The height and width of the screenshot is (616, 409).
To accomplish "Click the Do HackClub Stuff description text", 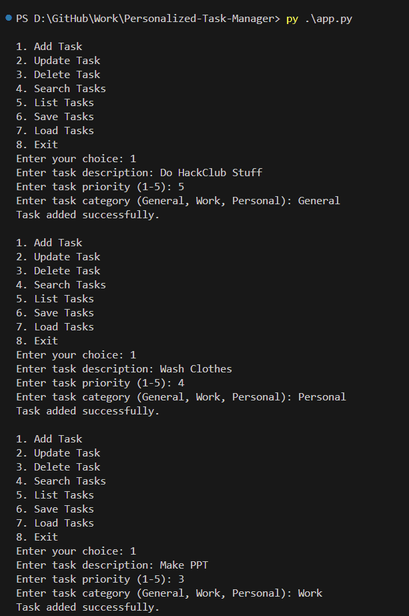I will (211, 173).
